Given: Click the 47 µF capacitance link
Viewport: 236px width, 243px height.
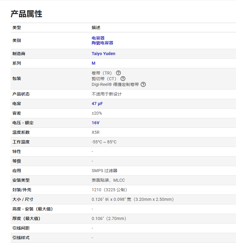Looking at the screenshot, I should click(97, 104).
